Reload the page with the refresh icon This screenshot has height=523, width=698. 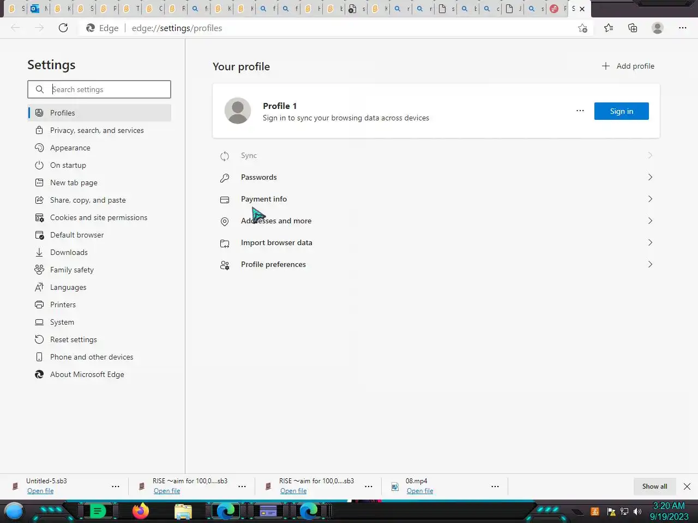[63, 28]
